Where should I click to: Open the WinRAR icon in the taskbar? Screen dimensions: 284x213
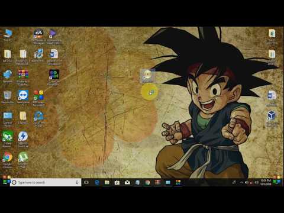click(157, 182)
